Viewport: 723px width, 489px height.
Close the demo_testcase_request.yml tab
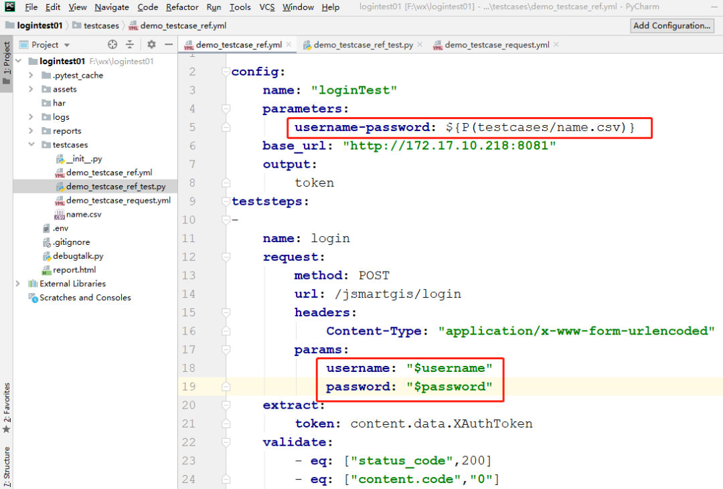[556, 44]
